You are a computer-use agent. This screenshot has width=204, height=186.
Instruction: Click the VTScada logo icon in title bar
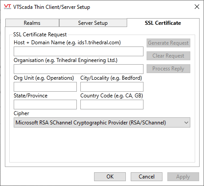(8, 7)
